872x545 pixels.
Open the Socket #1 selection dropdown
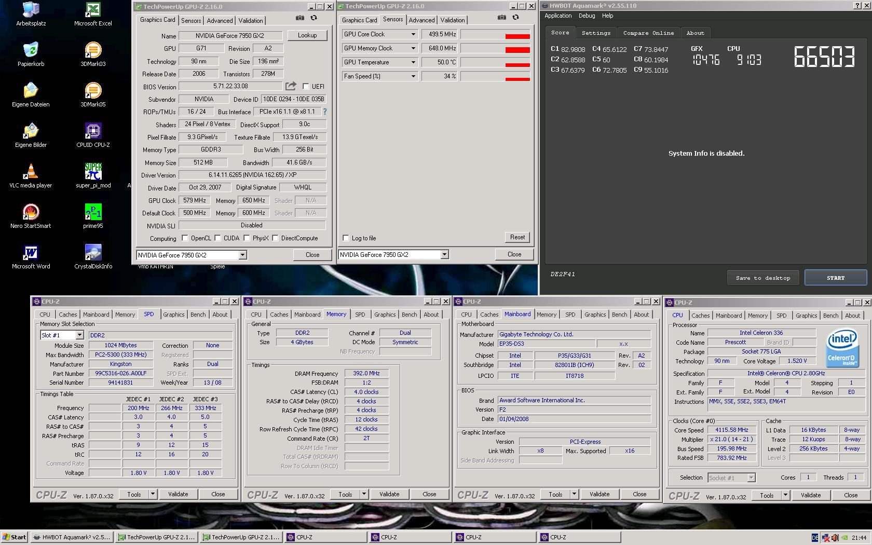tap(751, 478)
